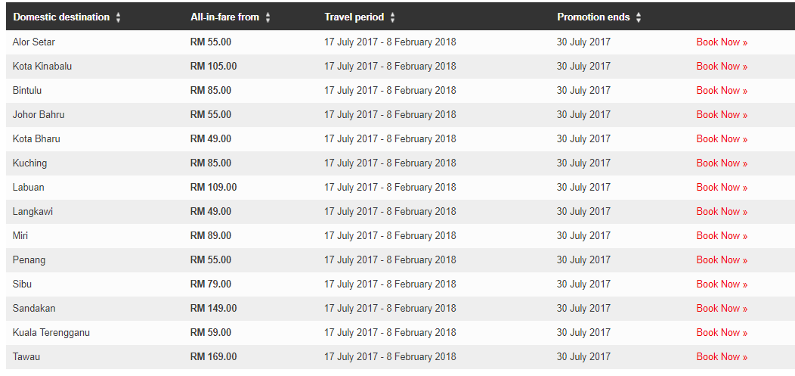Toggle sort icon next to Travel period
The height and width of the screenshot is (376, 795).
coord(393,17)
